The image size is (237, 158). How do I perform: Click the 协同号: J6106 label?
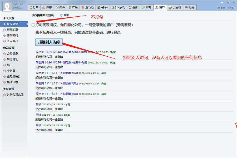pyautogui.click(x=226, y=8)
